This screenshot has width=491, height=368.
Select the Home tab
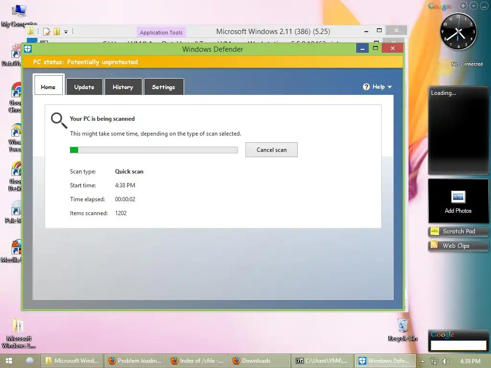(48, 85)
